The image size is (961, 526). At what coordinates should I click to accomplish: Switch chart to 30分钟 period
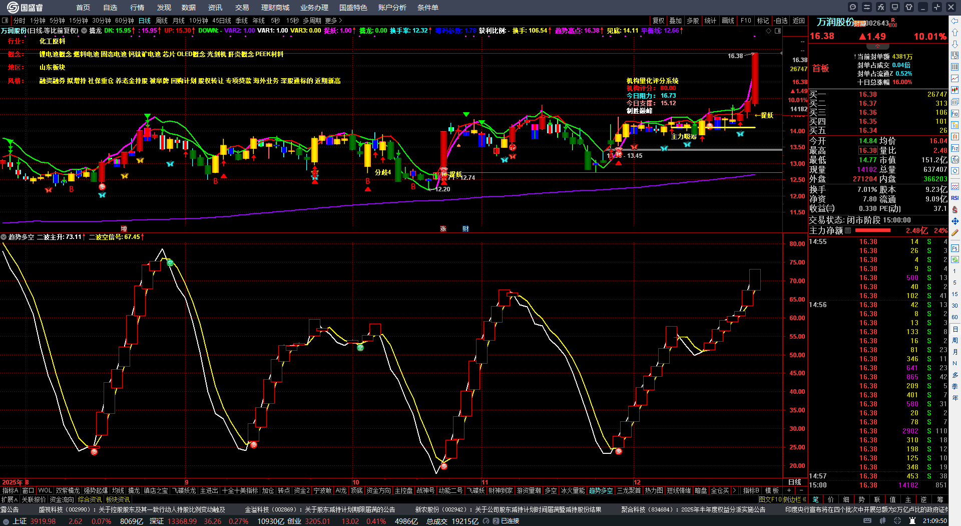(101, 21)
